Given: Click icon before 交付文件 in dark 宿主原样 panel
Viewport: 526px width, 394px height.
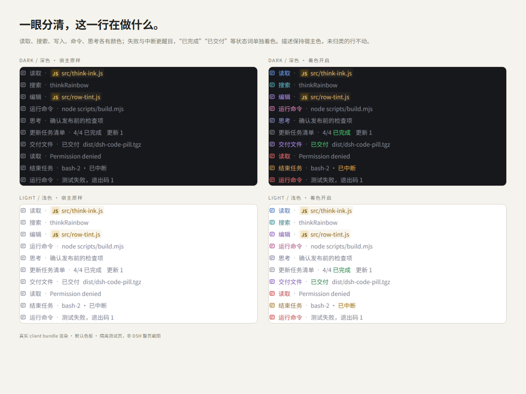Looking at the screenshot, I should click(23, 144).
